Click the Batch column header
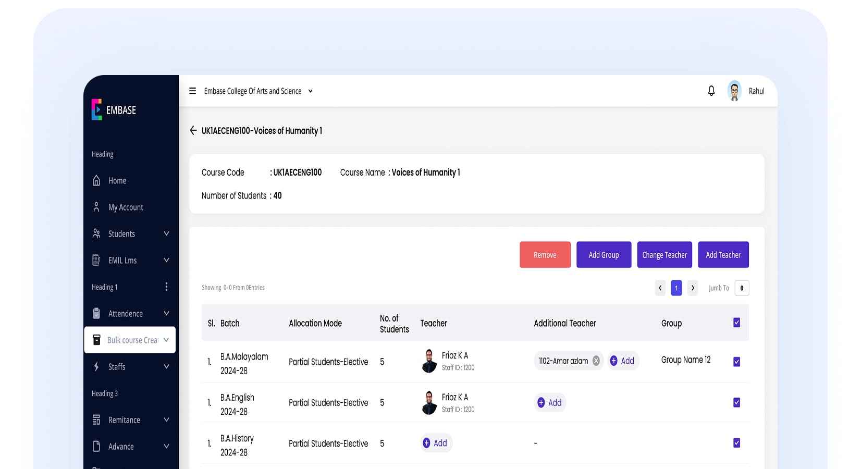This screenshot has width=861, height=469. (x=230, y=323)
